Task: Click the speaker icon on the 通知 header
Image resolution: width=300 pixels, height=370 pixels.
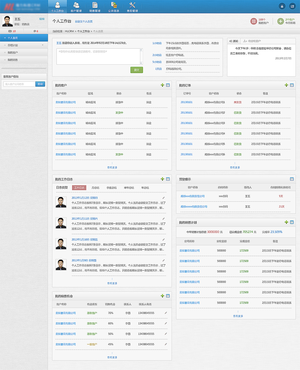Action: [x=230, y=41]
